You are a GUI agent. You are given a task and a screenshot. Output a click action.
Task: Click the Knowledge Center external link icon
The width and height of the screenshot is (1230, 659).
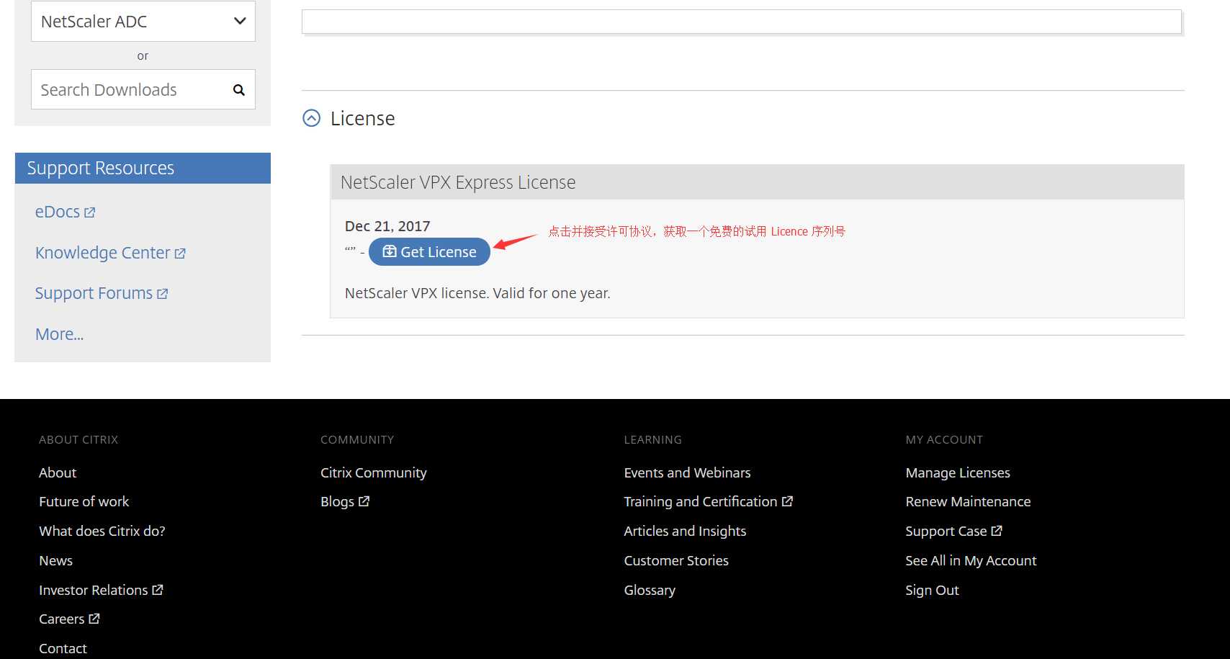[180, 254]
